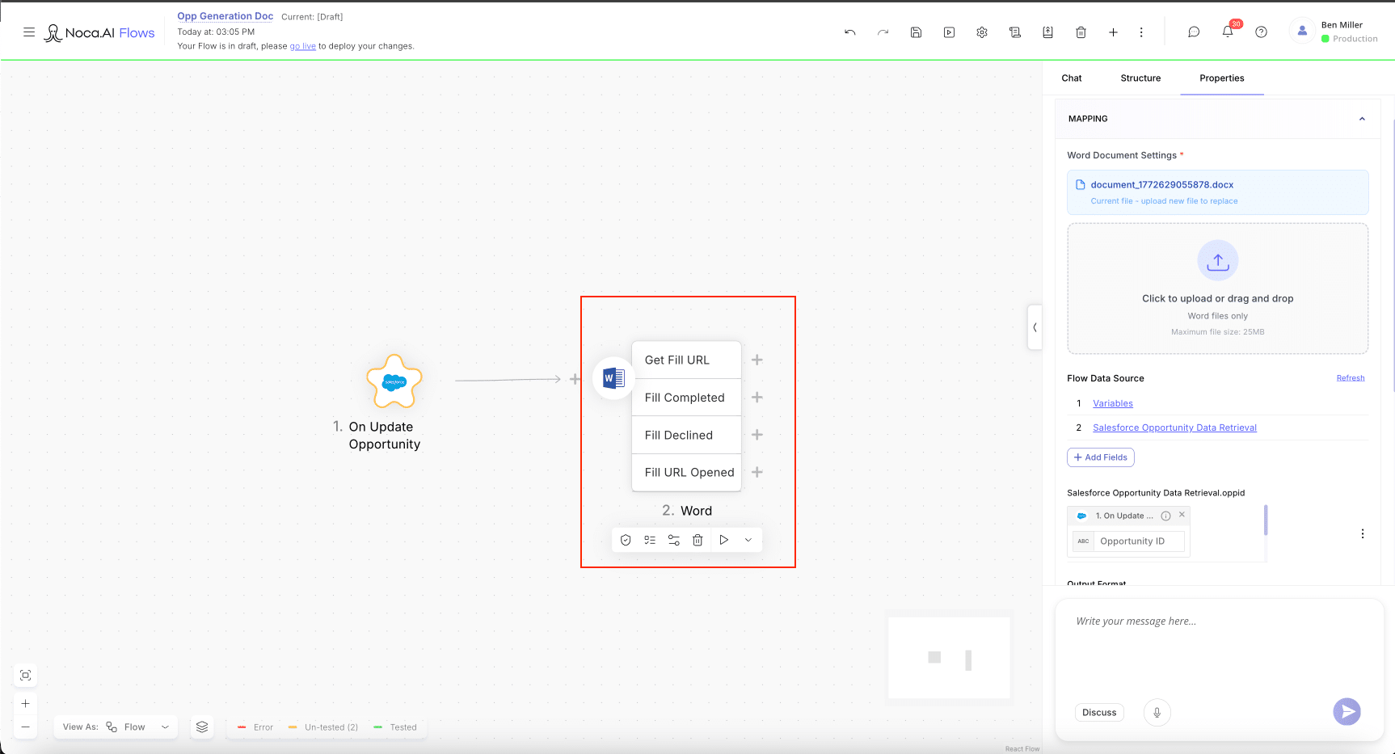Open document_1772629055878.docx current file

[1218, 192]
